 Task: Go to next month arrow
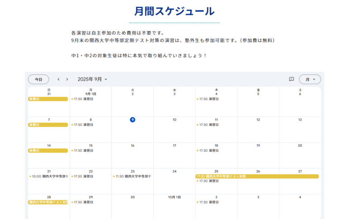pos(67,79)
